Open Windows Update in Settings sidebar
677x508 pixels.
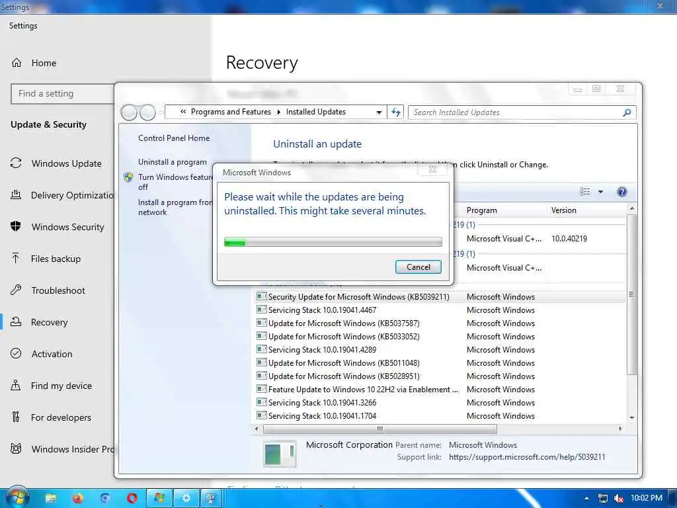(x=67, y=164)
